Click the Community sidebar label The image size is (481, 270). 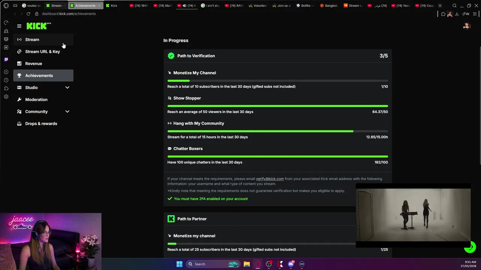[36, 111]
